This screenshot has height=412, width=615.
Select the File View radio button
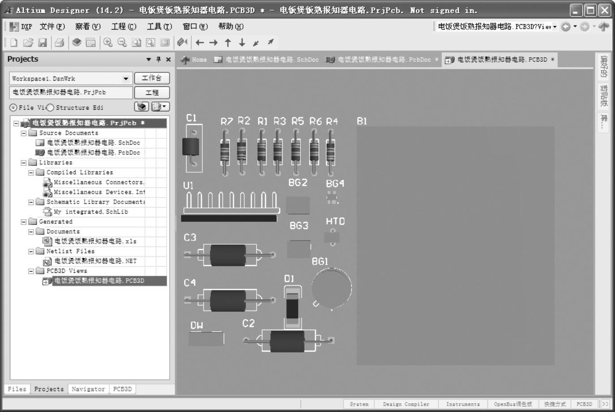13,108
